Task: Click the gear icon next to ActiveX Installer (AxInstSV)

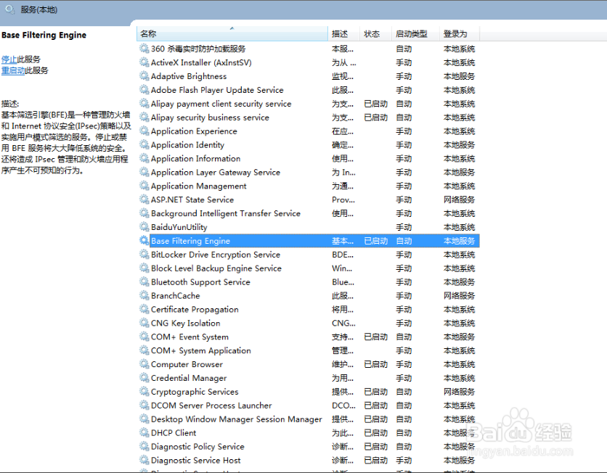Action: point(143,62)
